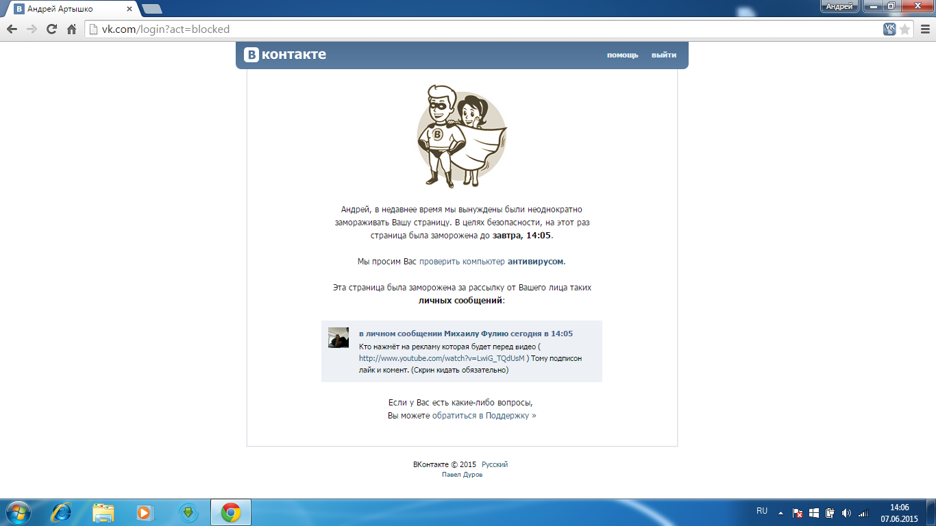Screen dimensions: 936x526
Task: Switch the RU keyboard language indicator
Action: 762,511
